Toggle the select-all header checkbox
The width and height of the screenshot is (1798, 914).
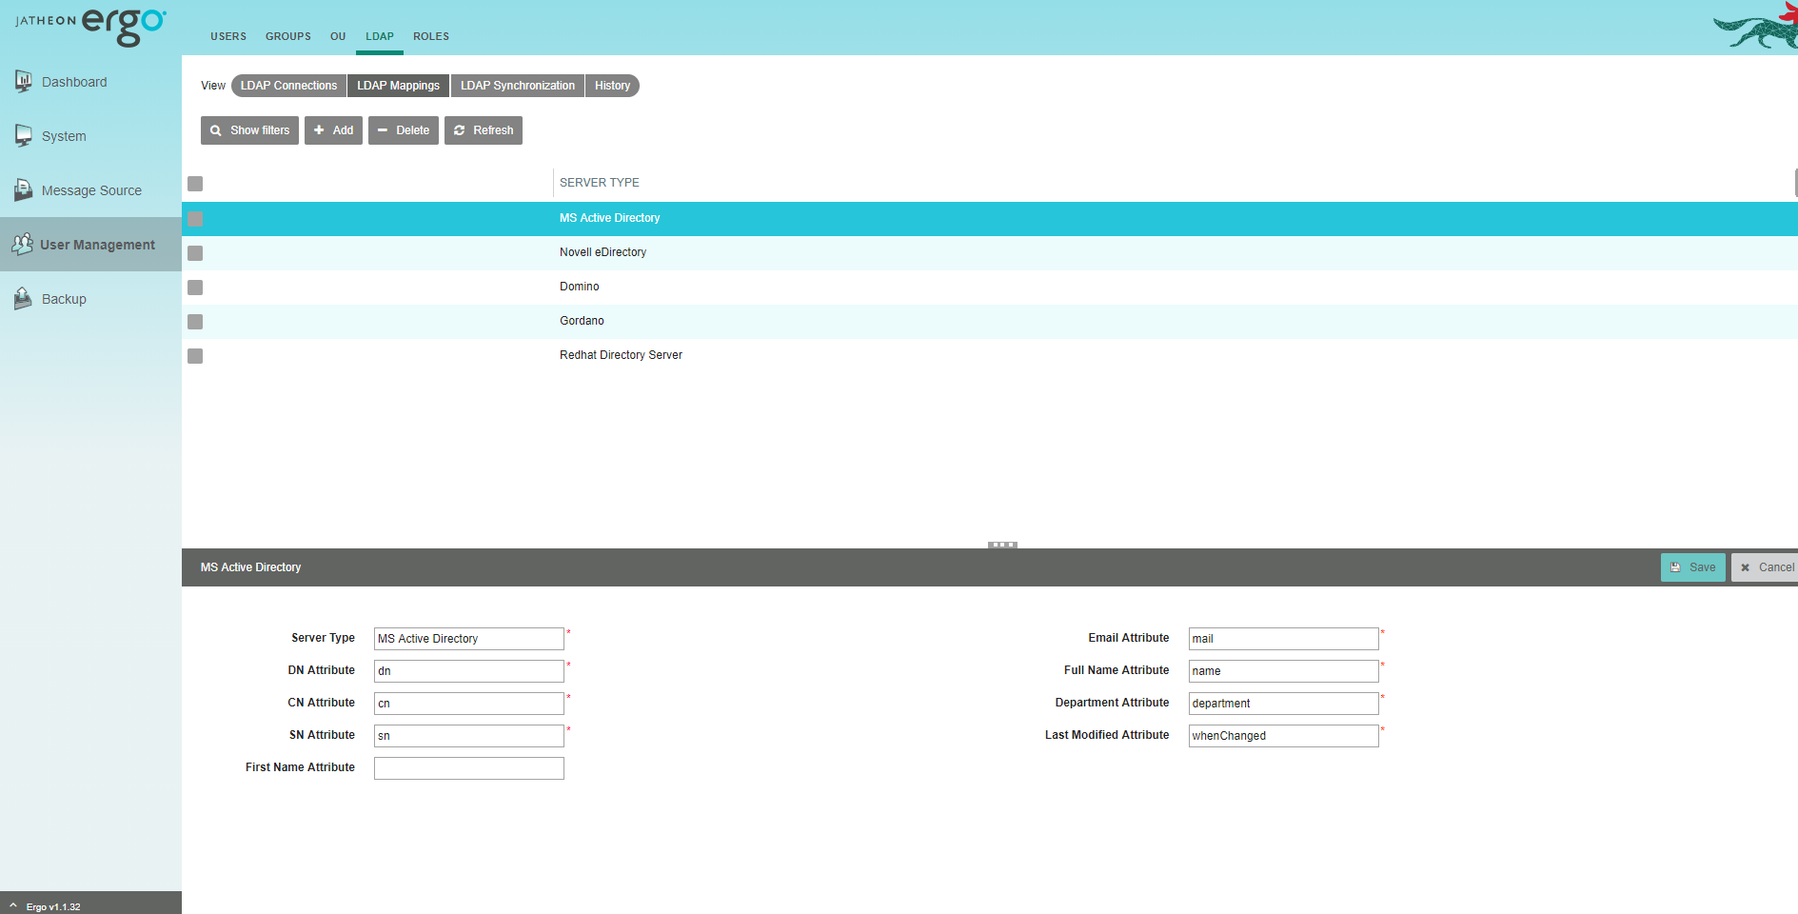tap(195, 184)
